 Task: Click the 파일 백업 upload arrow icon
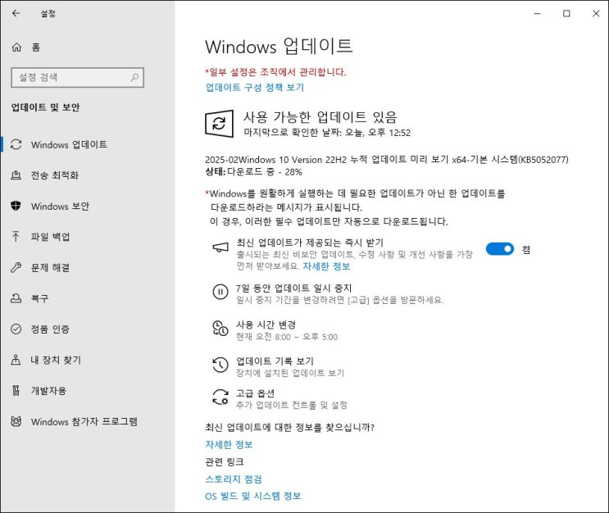pyautogui.click(x=16, y=237)
